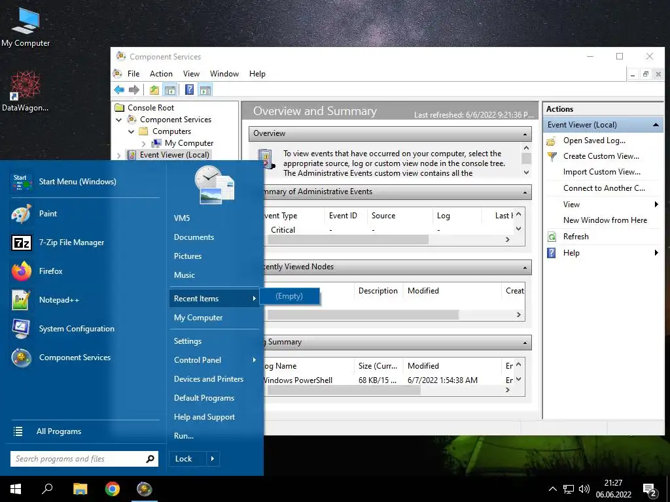Click the Computers folder icon in tree

pos(144,131)
